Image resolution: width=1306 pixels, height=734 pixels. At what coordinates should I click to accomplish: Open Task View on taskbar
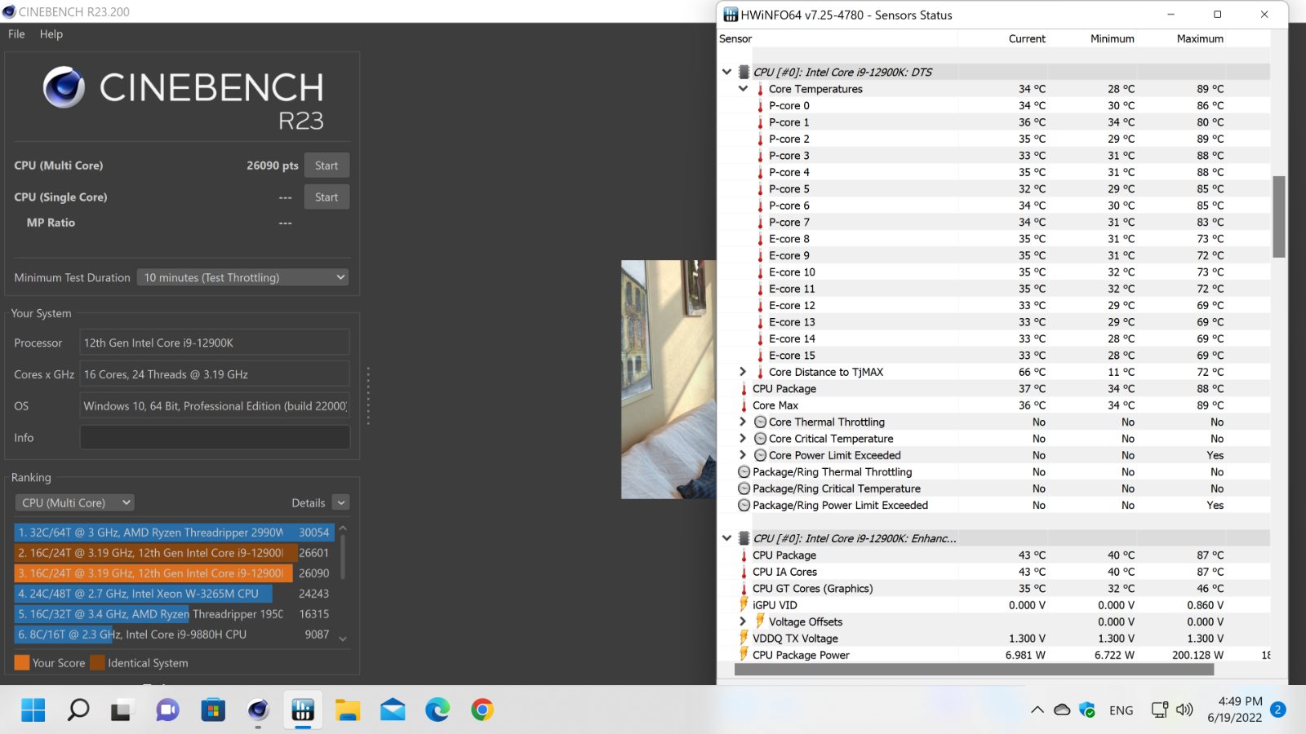click(122, 710)
